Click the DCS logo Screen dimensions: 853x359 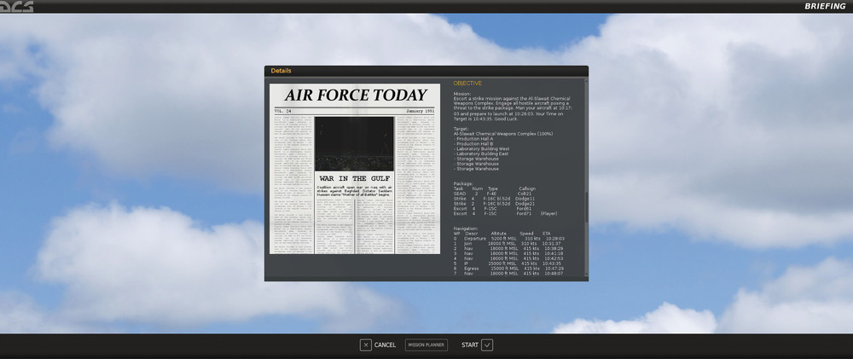tap(17, 7)
